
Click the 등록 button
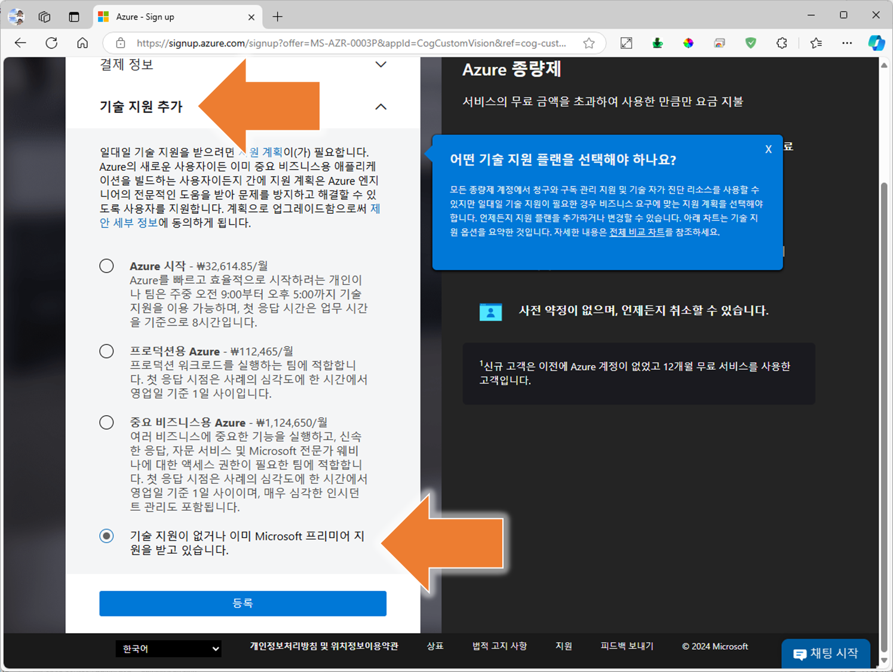243,603
